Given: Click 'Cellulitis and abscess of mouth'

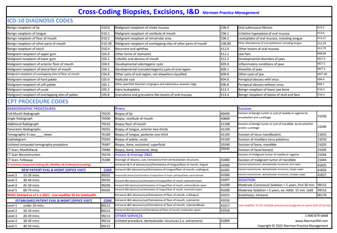Looking at the screenshot, I should (x=137, y=59).
